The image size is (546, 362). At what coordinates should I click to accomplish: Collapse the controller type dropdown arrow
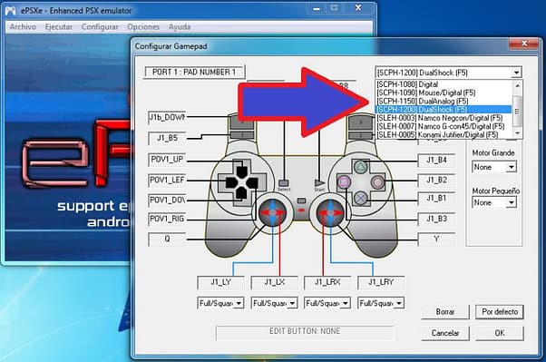tap(516, 73)
